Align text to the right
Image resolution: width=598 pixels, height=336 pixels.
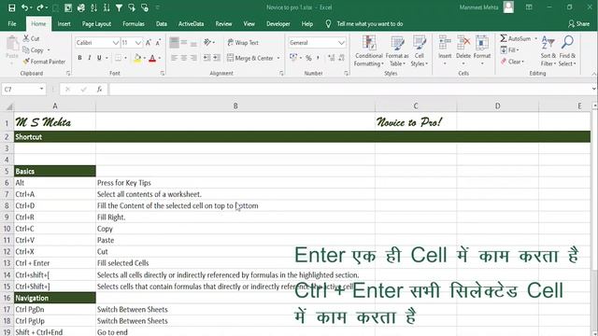pos(193,58)
